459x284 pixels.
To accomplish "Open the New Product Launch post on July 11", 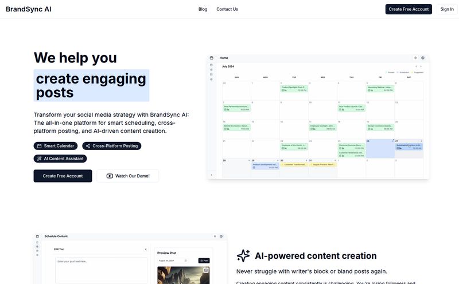I will click(351, 108).
